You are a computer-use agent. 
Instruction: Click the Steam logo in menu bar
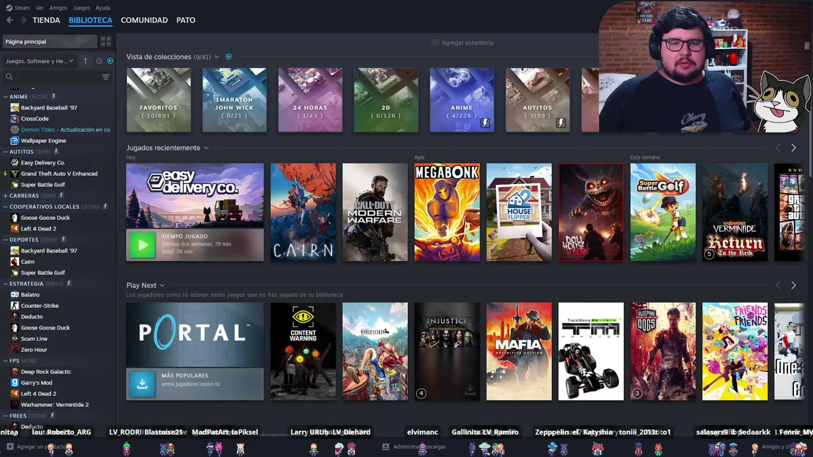(x=9, y=8)
